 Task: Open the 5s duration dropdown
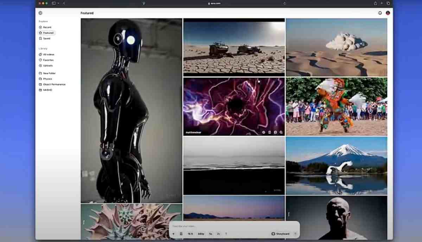point(210,233)
